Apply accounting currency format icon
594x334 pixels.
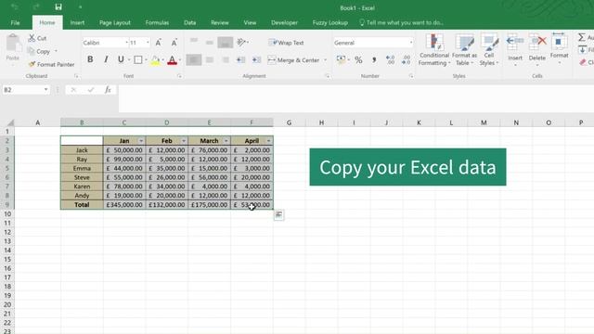pyautogui.click(x=341, y=59)
